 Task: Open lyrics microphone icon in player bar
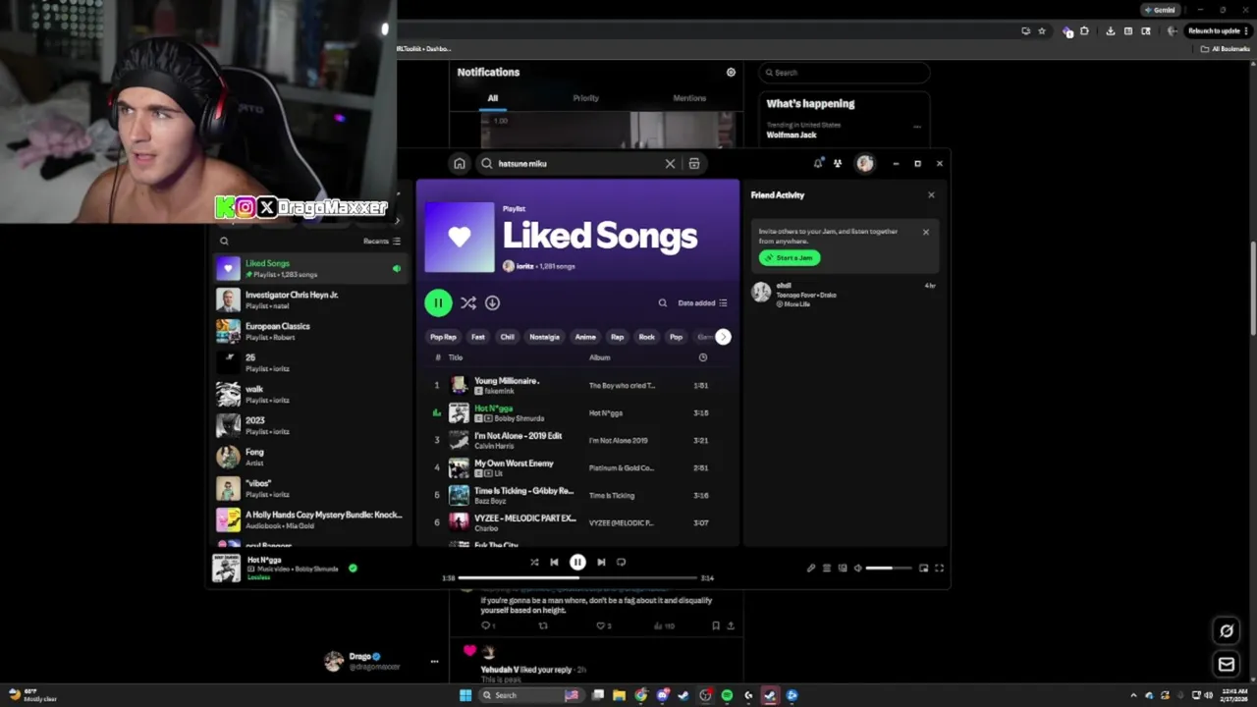811,568
